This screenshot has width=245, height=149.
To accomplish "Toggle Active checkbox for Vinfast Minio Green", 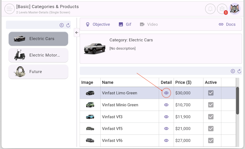I will (211, 105).
